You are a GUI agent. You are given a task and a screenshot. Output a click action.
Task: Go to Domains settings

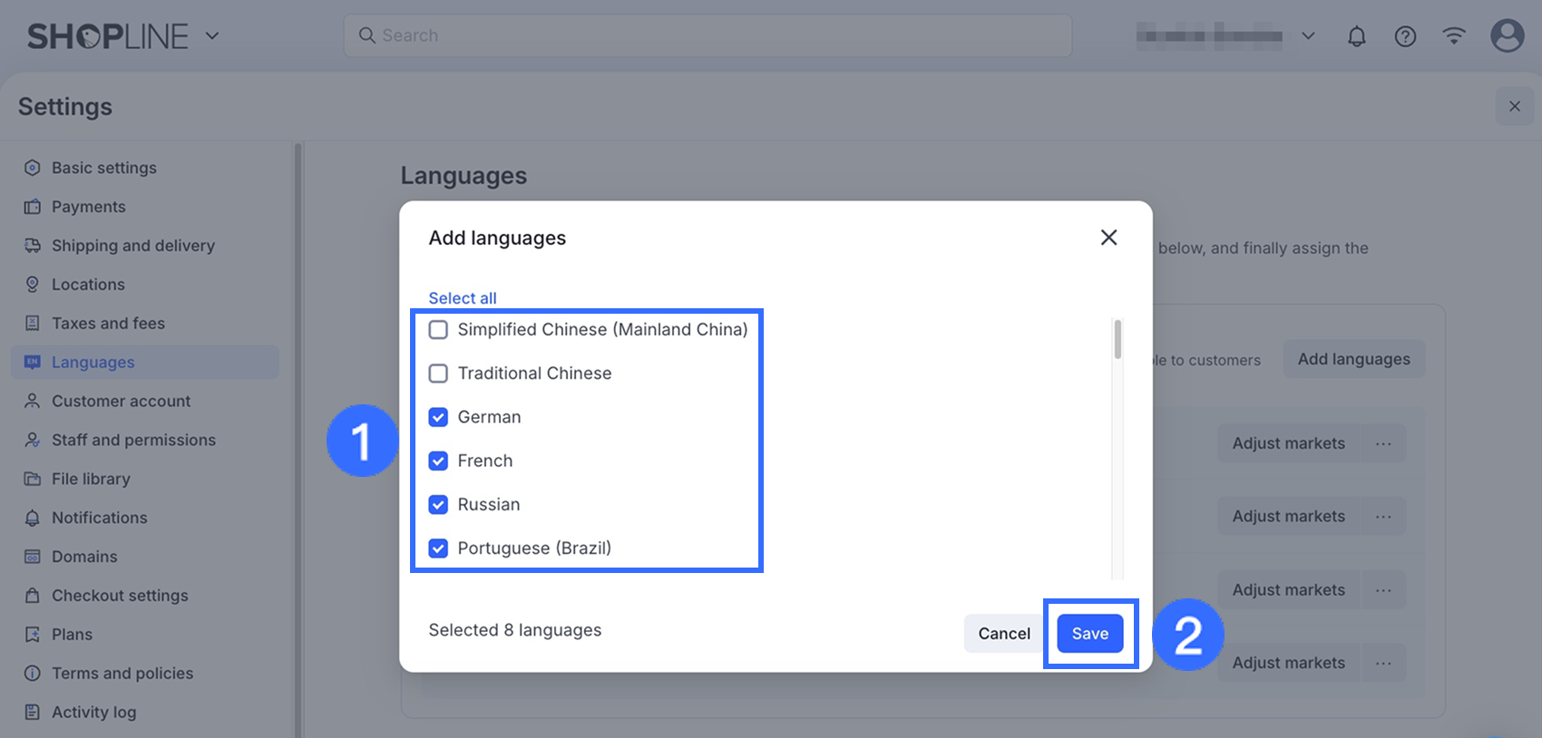pyautogui.click(x=84, y=557)
